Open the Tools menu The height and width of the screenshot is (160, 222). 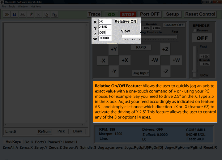(12, 6)
